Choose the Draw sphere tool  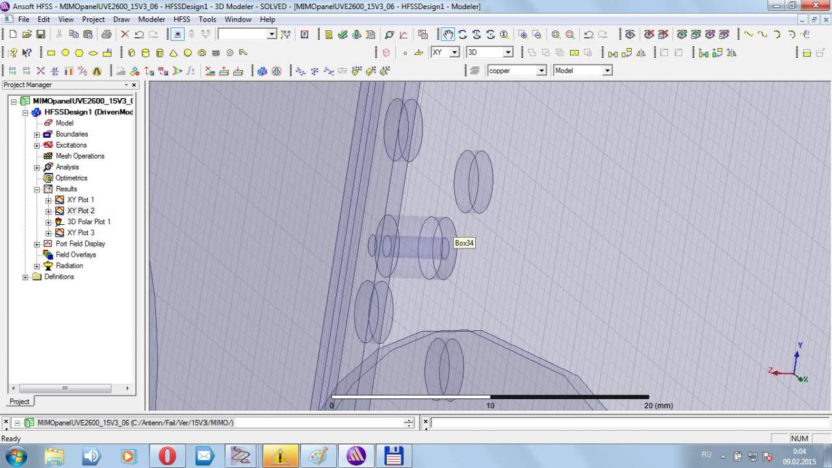click(187, 53)
